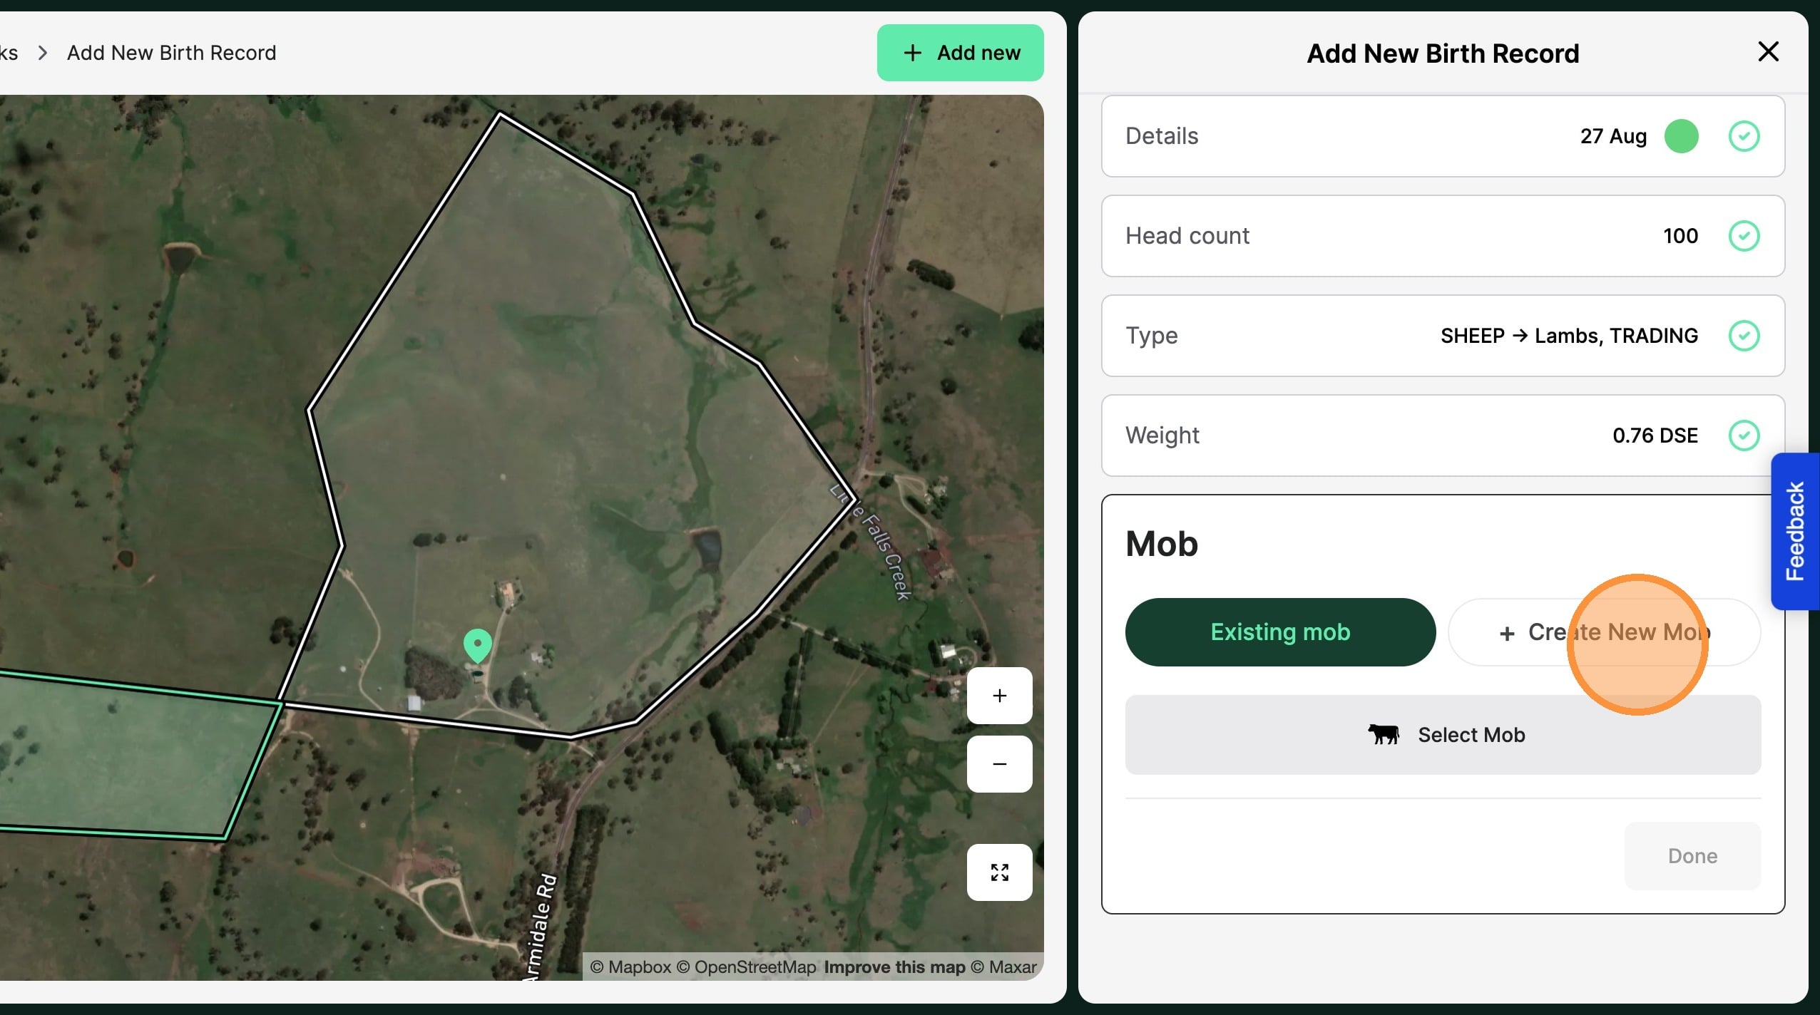Switch to Create New Mob option
Image resolution: width=1820 pixels, height=1015 pixels.
(x=1604, y=632)
